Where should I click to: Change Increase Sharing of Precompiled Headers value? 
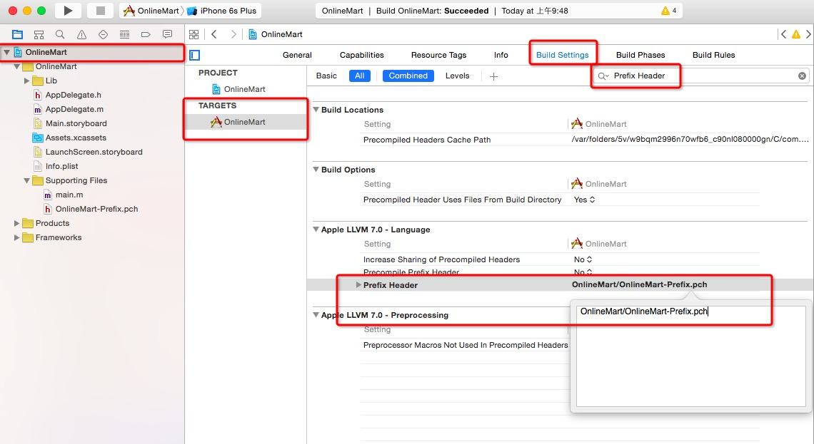pos(583,259)
